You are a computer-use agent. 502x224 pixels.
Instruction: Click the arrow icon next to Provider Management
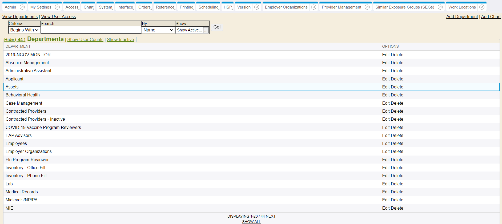[367, 7]
